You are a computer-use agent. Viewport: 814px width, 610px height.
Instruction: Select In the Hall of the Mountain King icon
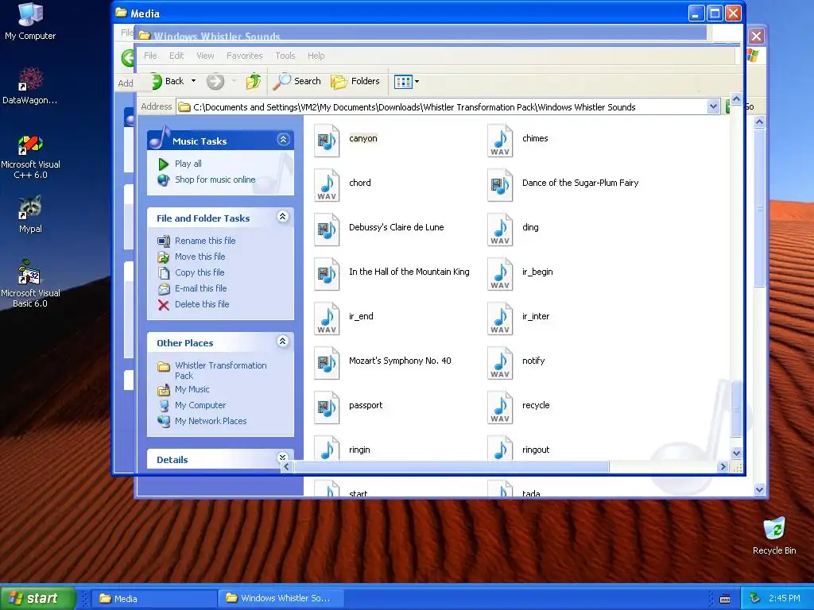[x=327, y=274]
